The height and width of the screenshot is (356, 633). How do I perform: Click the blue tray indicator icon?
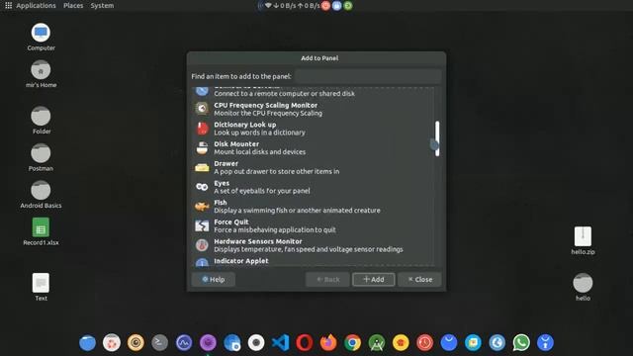pyautogui.click(x=336, y=6)
